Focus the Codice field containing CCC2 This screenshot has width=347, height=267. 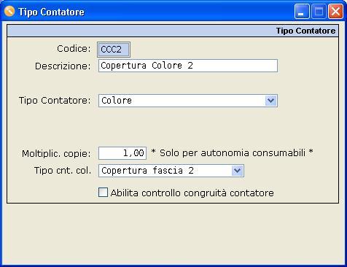point(114,50)
